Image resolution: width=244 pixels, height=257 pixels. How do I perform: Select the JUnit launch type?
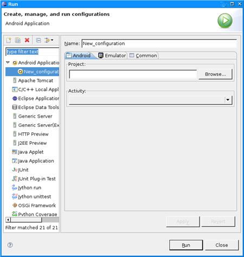20,170
